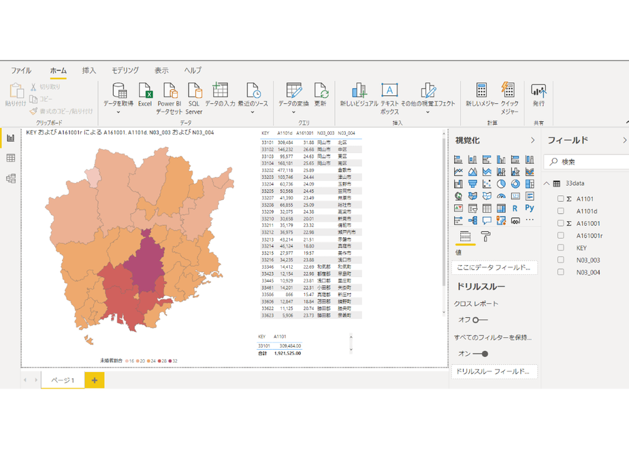
Task: Collapse the 33data table tree
Action: coord(547,183)
